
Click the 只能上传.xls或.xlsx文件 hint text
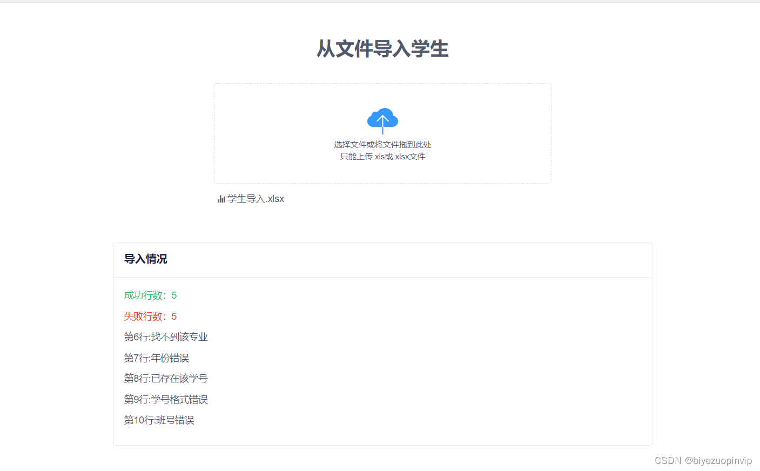click(x=382, y=157)
